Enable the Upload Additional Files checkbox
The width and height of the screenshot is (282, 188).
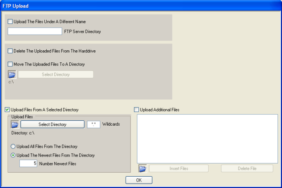click(x=136, y=109)
